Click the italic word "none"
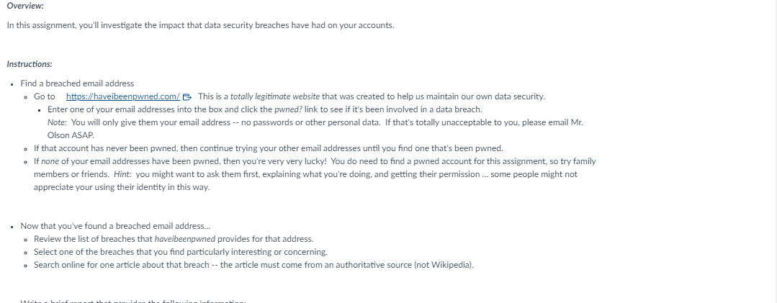 [x=50, y=161]
